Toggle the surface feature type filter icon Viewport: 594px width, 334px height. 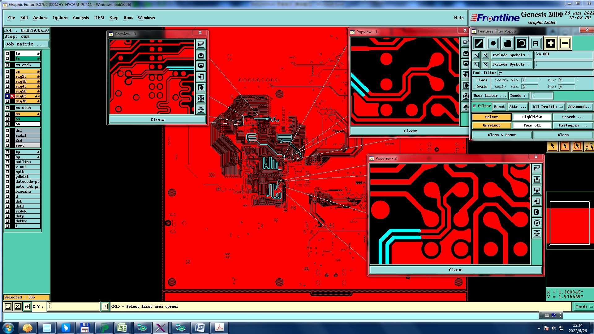507,44
